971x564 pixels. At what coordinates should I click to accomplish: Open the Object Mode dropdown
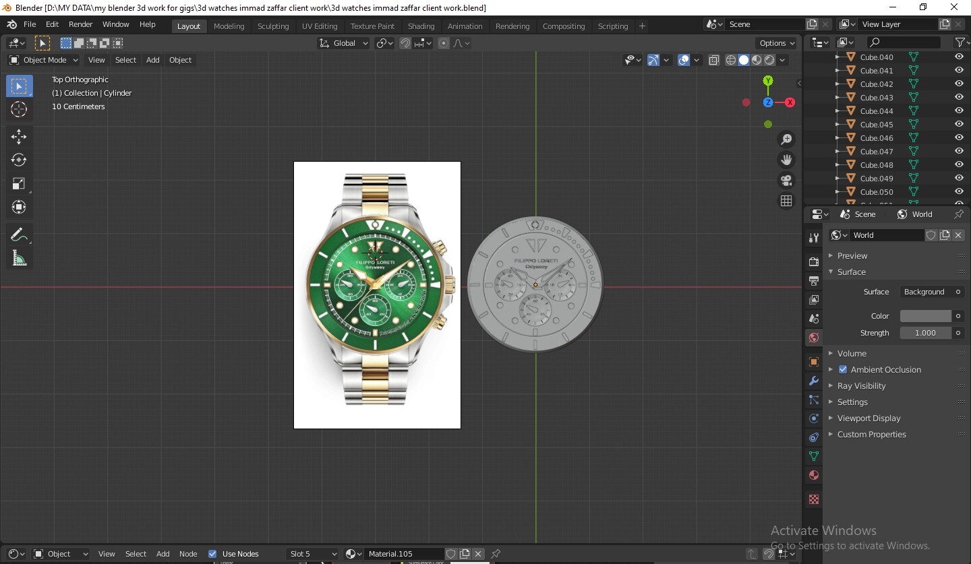(44, 60)
